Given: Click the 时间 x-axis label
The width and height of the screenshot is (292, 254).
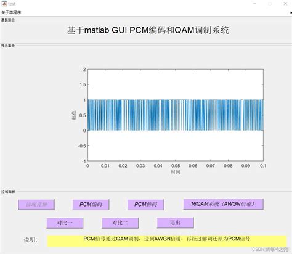Looking at the screenshot, I should pyautogui.click(x=176, y=172).
